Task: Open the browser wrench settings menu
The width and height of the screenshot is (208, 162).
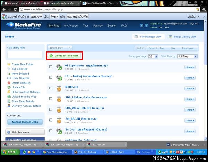Action: click(204, 9)
